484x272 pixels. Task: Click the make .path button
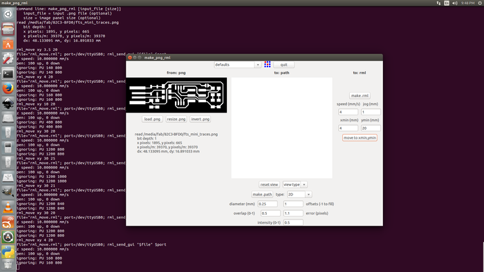(262, 195)
